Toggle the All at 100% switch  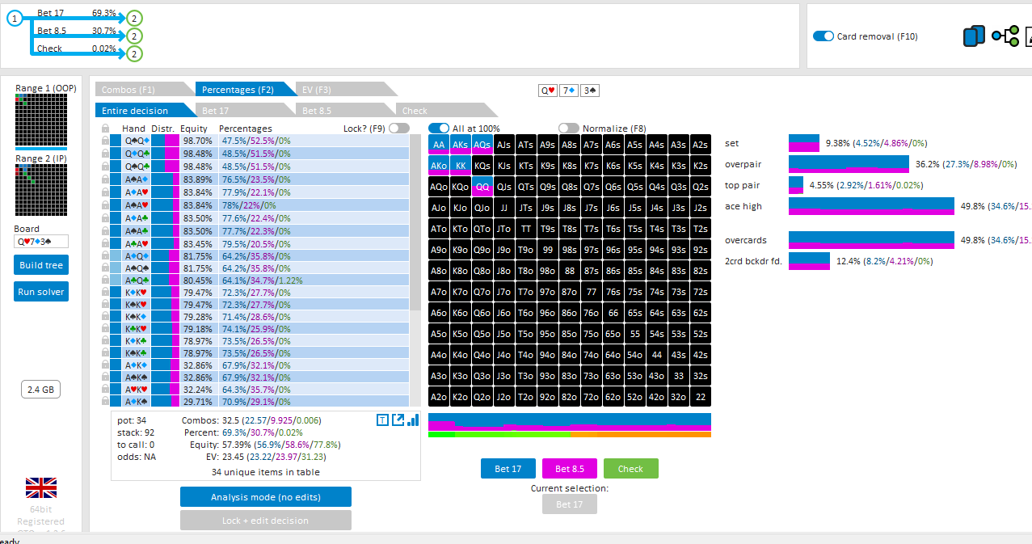point(439,128)
